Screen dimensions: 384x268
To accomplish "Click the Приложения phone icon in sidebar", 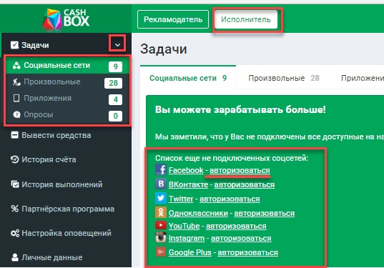I will coord(16,98).
